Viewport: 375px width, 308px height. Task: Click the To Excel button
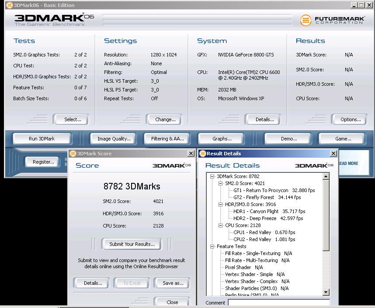(x=132, y=283)
